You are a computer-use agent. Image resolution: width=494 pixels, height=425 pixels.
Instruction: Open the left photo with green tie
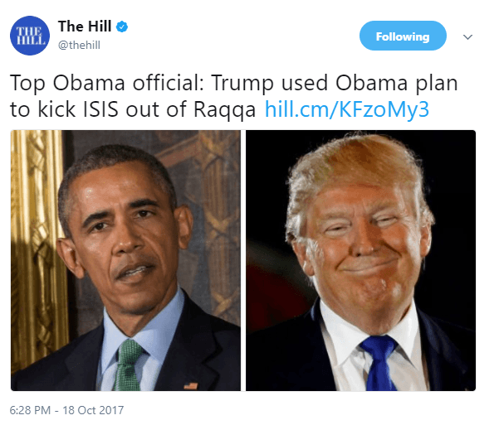[125, 260]
